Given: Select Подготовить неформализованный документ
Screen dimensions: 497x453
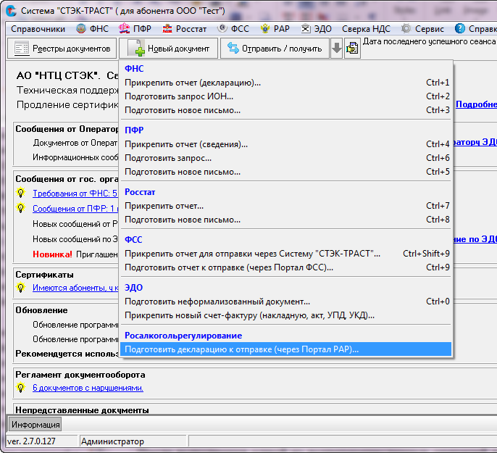Looking at the screenshot, I should click(286, 302).
